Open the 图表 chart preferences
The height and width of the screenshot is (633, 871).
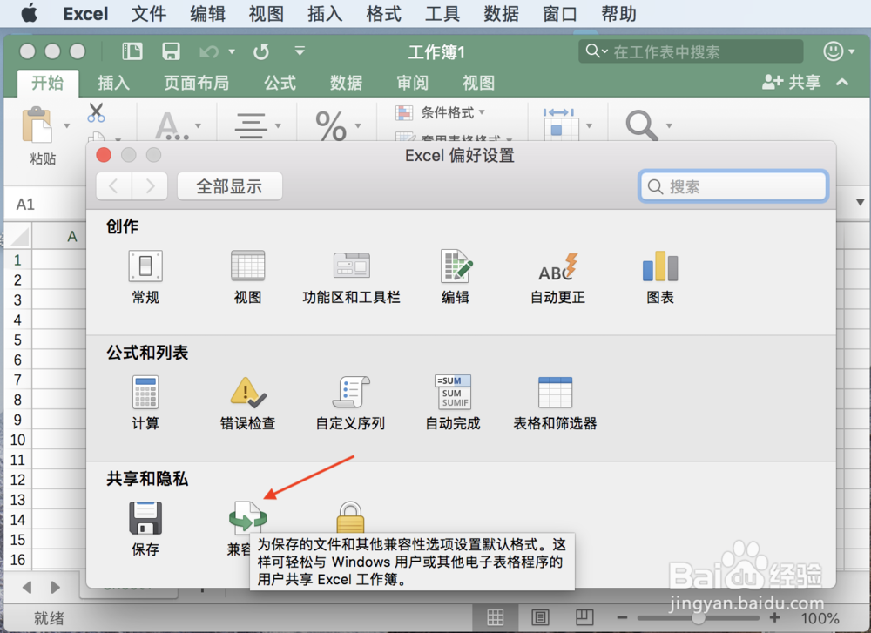tap(660, 277)
